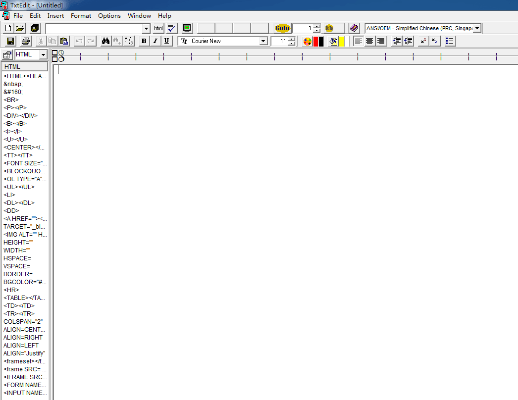
Task: Open Find with the binoculars icon
Action: pyautogui.click(x=105, y=41)
